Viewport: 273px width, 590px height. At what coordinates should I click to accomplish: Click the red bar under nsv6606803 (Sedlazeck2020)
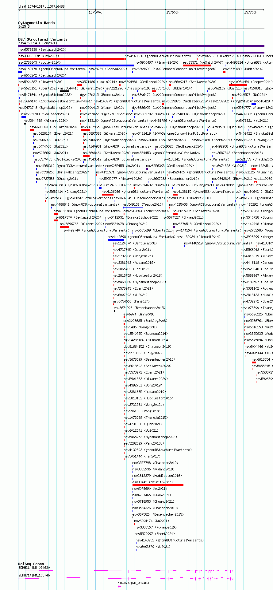(x=32, y=130)
